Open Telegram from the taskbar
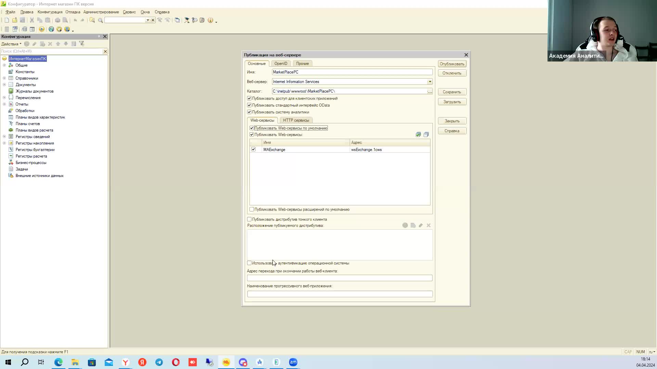Screen dimensions: 657x369 pyautogui.click(x=159, y=362)
